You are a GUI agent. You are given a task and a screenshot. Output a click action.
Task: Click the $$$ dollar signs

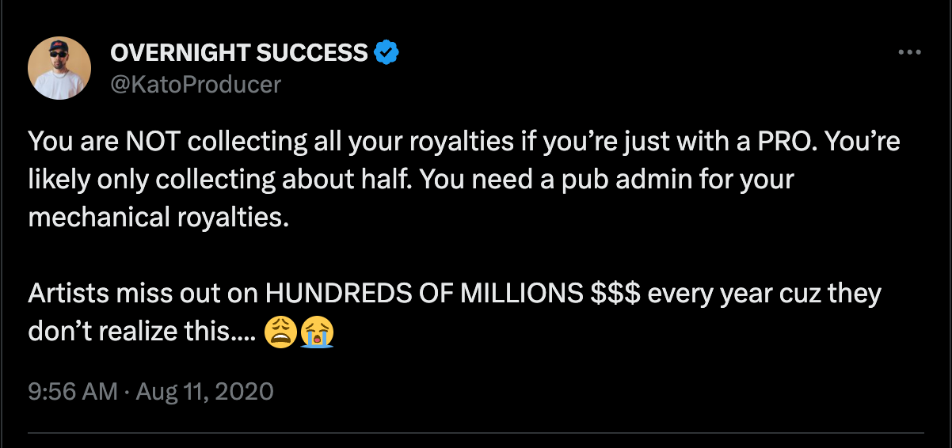[615, 294]
